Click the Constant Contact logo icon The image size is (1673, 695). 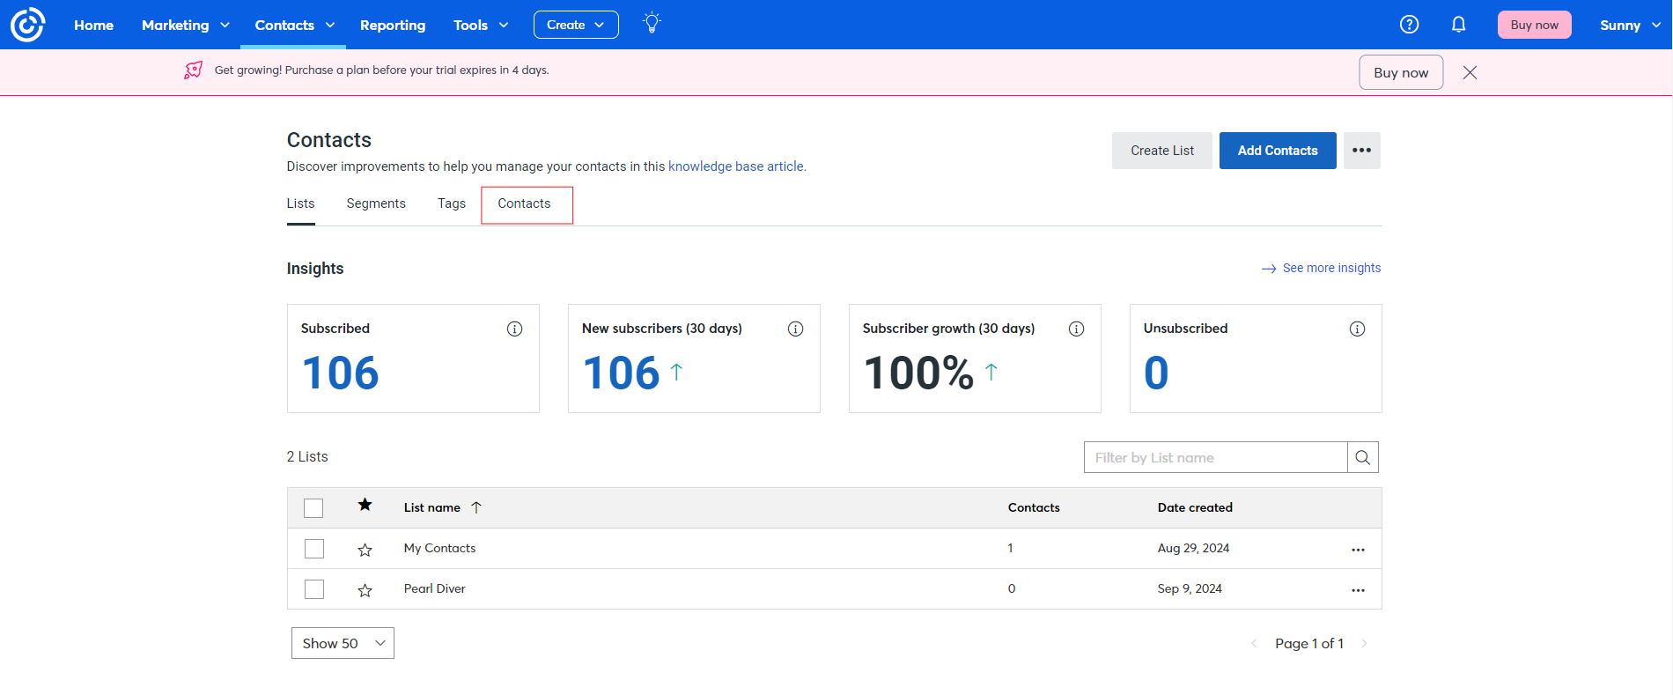[x=27, y=25]
